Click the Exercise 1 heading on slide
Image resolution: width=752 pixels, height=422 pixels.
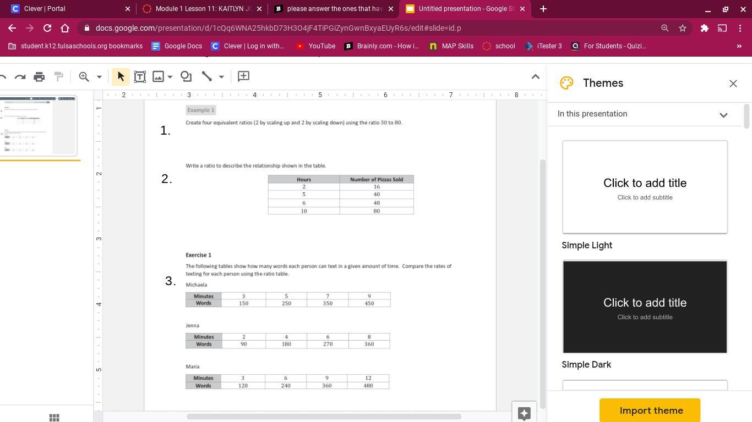[198, 255]
